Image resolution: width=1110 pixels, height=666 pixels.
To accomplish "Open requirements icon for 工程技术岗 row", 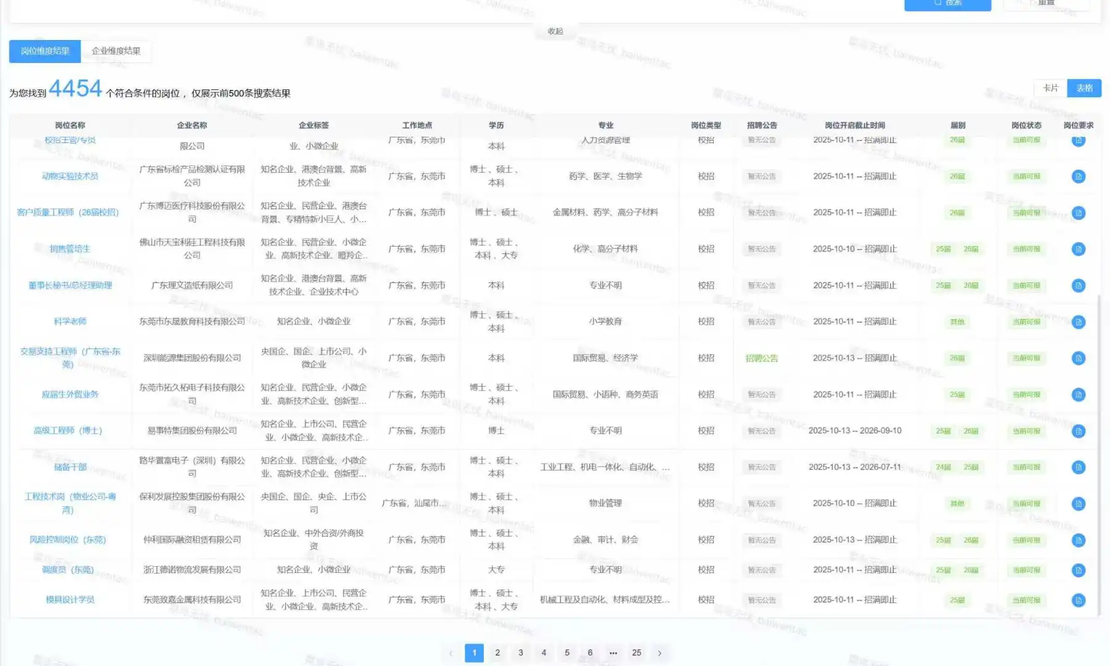I will point(1078,504).
